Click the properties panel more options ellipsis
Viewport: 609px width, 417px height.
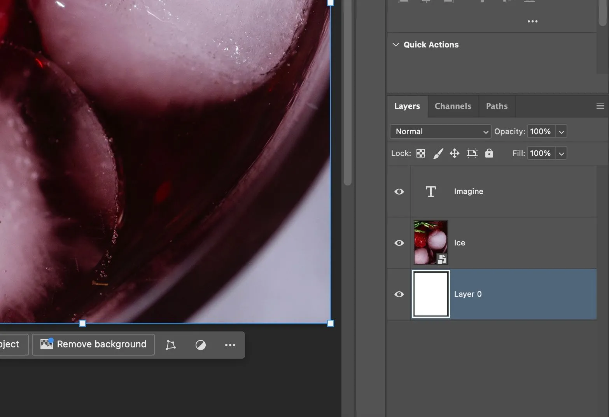tap(532, 21)
